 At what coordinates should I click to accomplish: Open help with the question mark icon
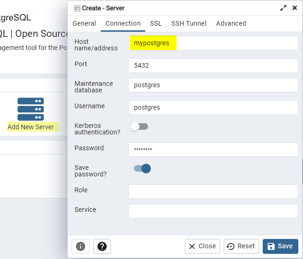[102, 246]
